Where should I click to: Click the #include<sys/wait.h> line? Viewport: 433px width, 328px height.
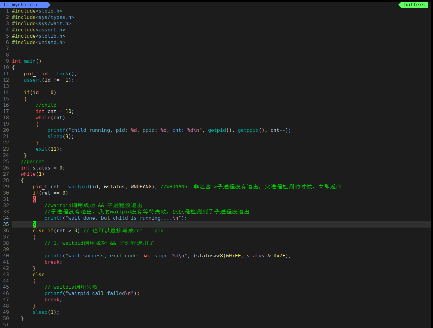(x=42, y=23)
